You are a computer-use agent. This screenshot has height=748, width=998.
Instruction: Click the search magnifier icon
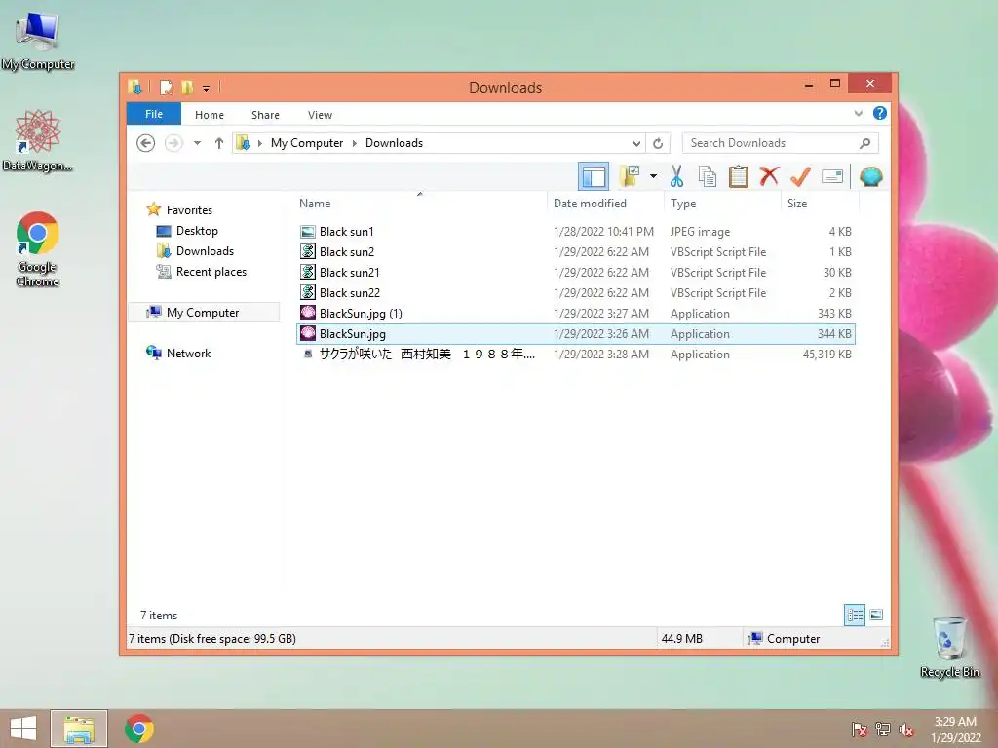coord(864,143)
